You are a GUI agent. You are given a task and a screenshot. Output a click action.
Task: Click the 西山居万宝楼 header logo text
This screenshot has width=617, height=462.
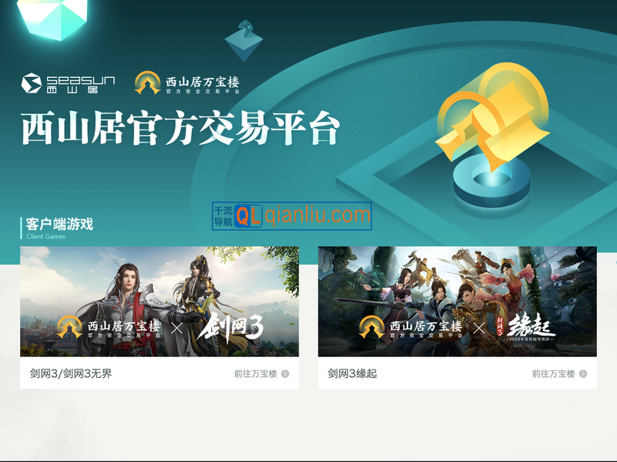tap(203, 85)
